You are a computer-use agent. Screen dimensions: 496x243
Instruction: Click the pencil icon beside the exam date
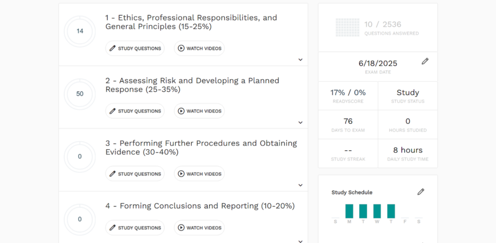pos(425,61)
